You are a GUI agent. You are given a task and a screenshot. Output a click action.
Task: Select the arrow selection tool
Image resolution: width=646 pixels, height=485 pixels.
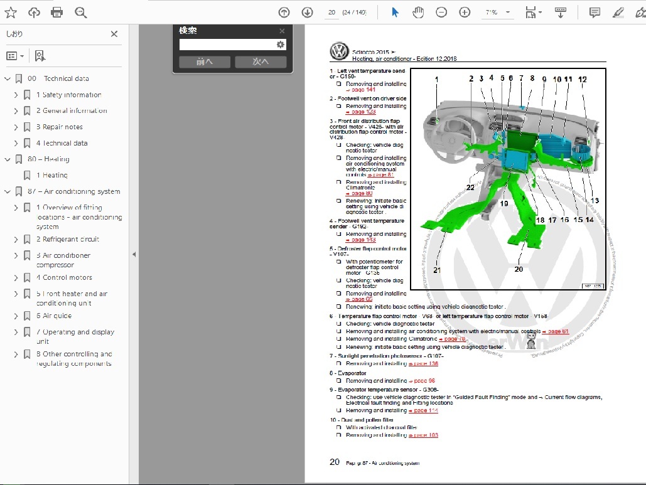[395, 13]
